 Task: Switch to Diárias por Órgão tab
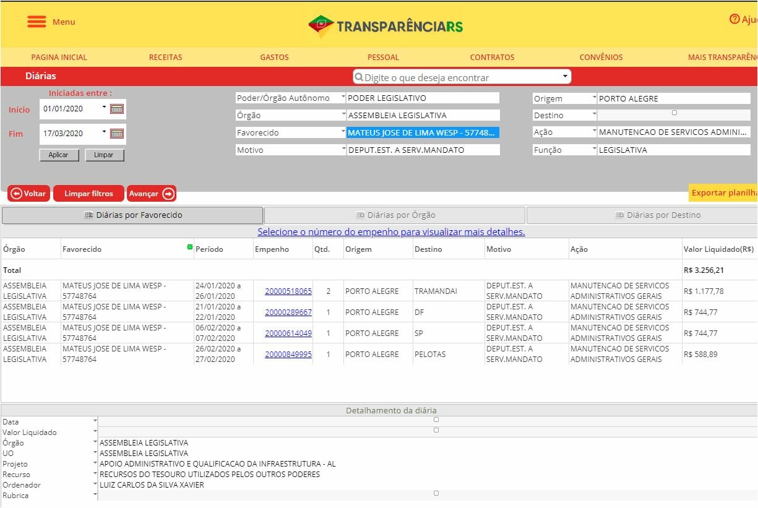coord(395,215)
